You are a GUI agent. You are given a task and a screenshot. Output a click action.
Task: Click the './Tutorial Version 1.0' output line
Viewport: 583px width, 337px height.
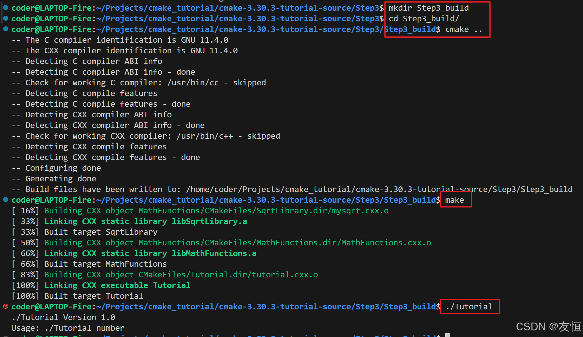click(x=64, y=317)
